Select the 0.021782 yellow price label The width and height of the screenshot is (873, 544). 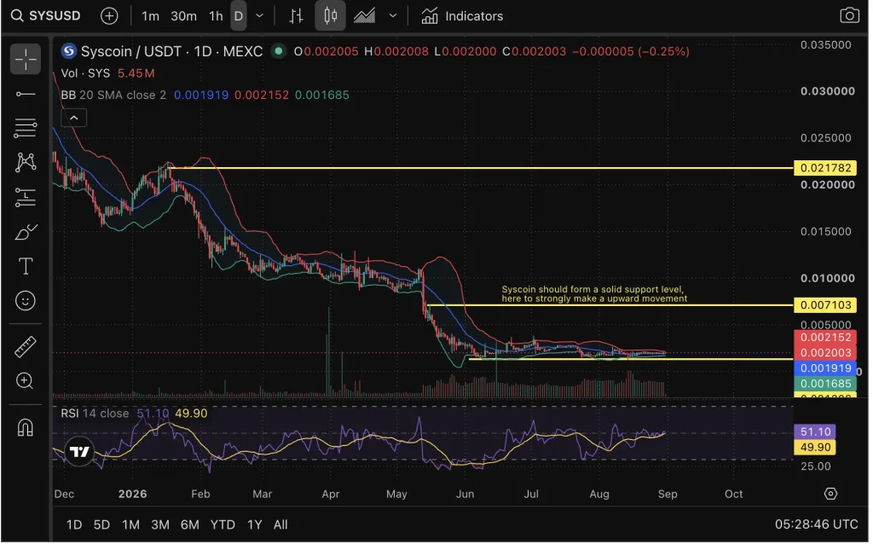pyautogui.click(x=825, y=168)
